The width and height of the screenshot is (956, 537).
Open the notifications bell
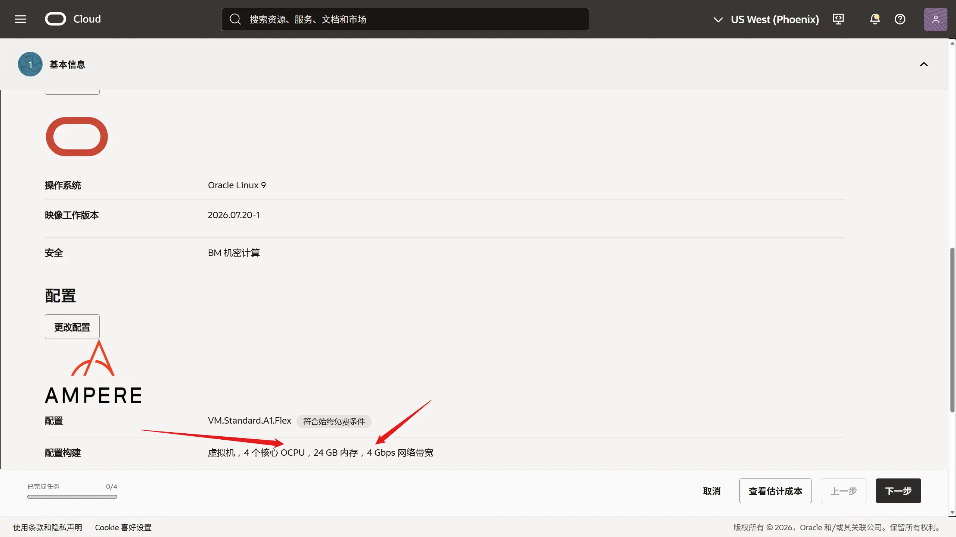point(875,19)
